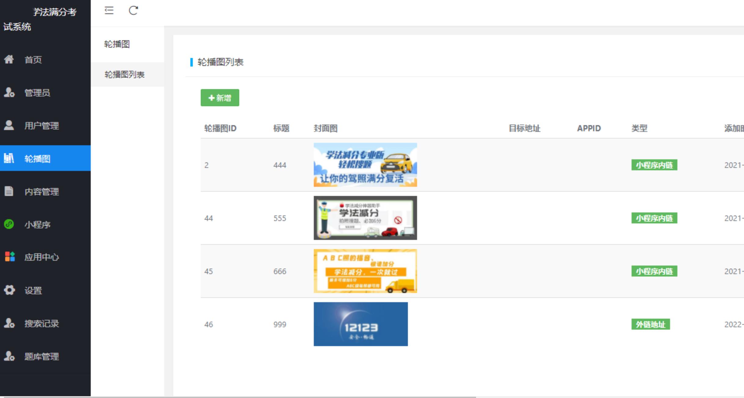Select the 轮播图 submenu item

[116, 44]
